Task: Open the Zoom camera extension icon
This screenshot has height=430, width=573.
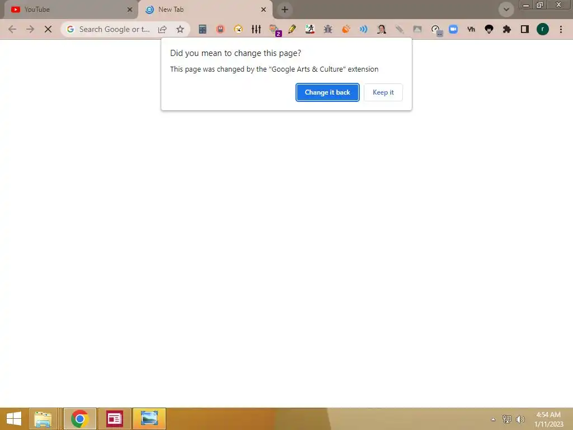Action: tap(453, 29)
